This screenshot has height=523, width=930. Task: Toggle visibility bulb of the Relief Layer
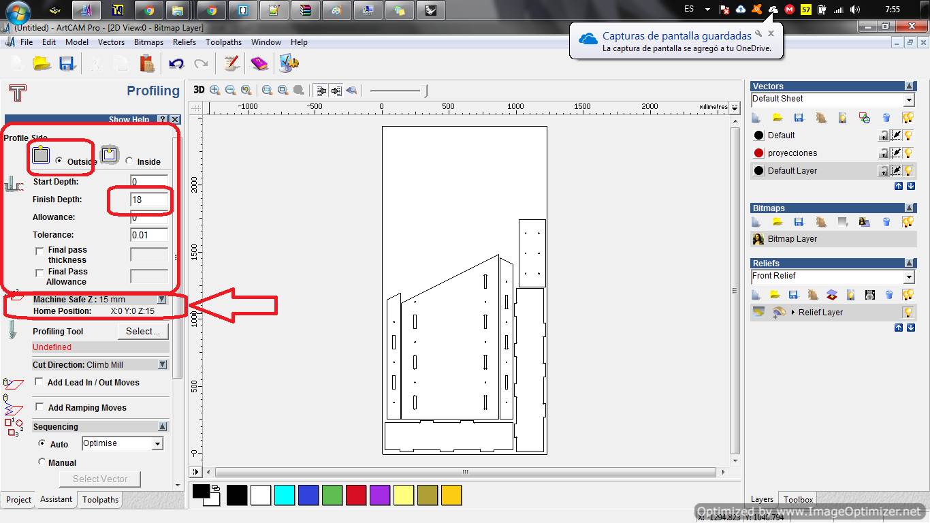click(908, 313)
